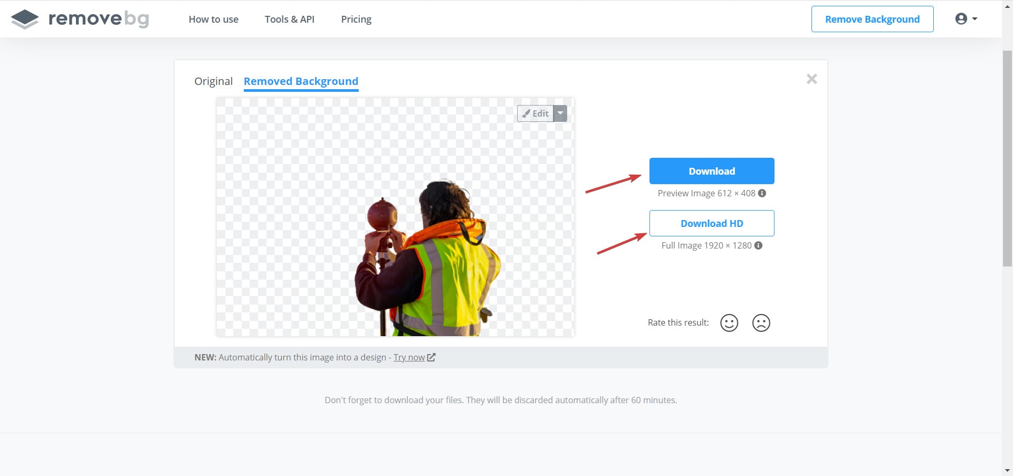
Task: Click the background-removed image preview
Action: [x=395, y=217]
